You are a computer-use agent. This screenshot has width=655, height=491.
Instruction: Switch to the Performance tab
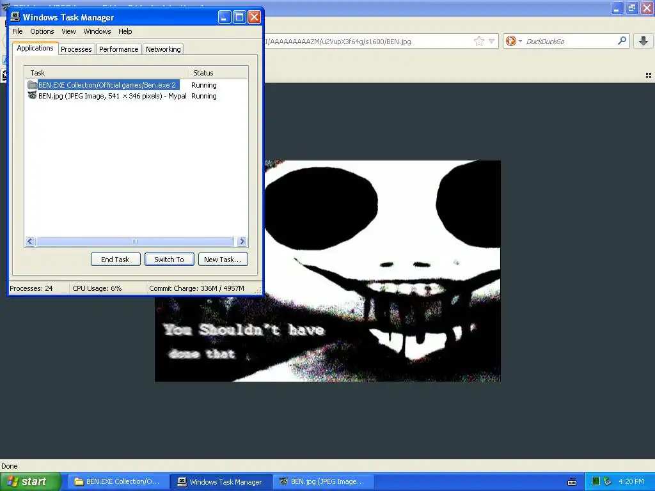pos(118,49)
